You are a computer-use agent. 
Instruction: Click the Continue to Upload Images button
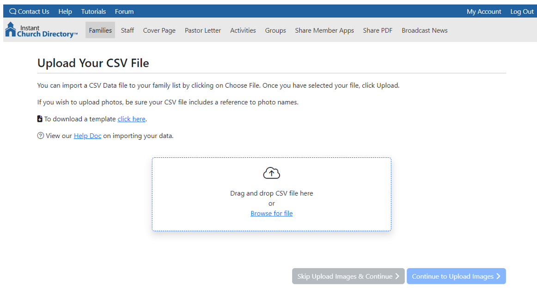(456, 276)
